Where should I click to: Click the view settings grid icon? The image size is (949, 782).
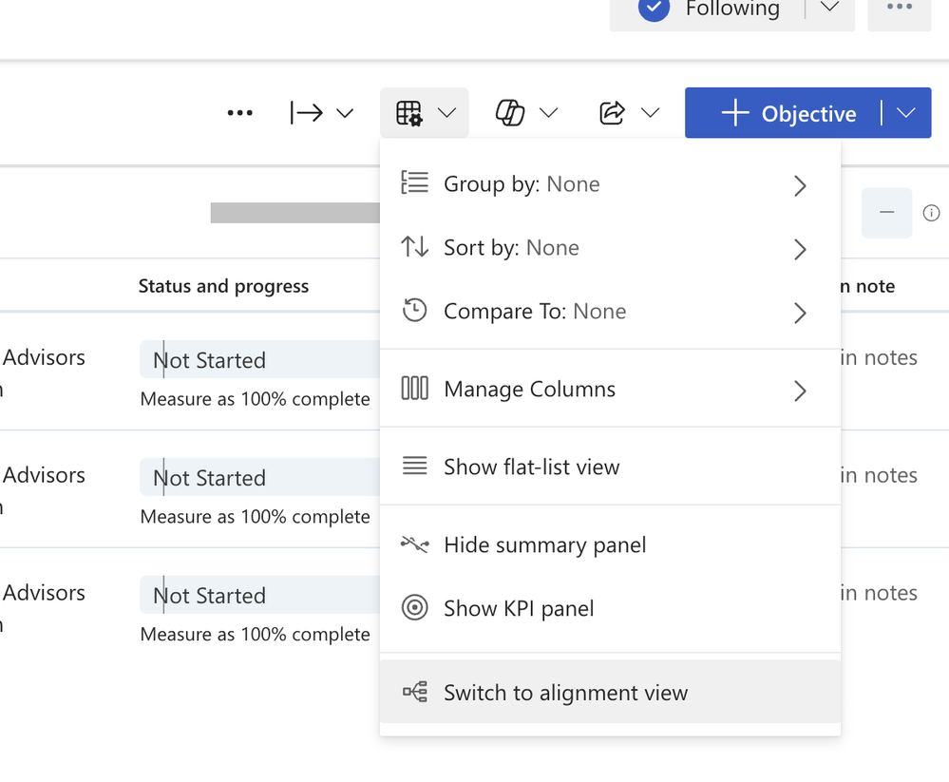pos(409,114)
